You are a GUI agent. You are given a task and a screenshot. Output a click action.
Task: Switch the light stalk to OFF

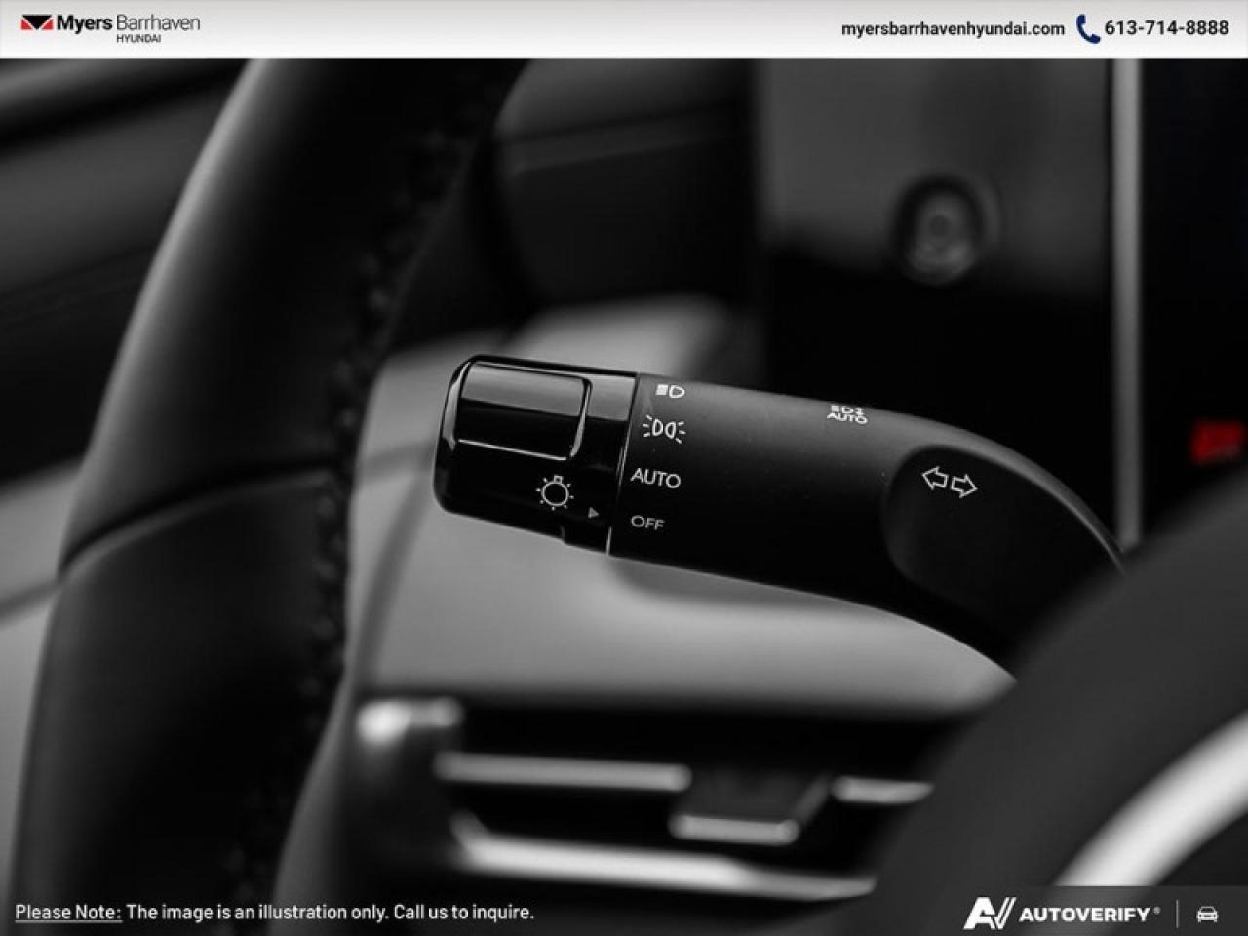point(646,524)
